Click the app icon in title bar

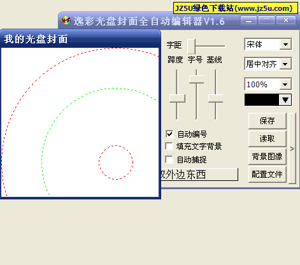point(66,20)
